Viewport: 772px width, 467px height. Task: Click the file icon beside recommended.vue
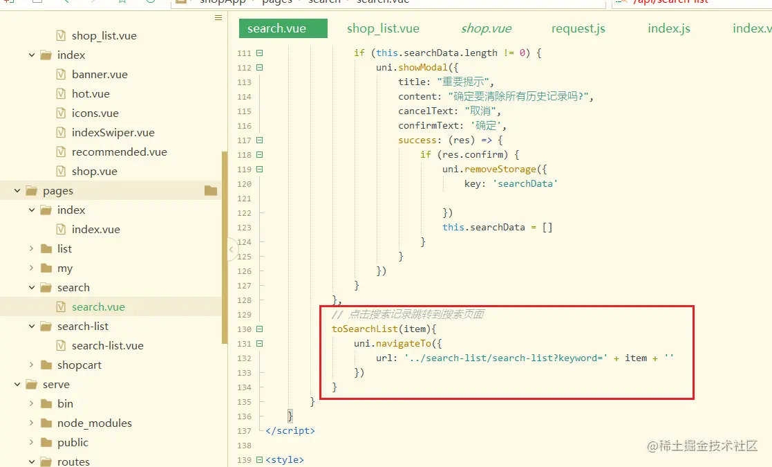(61, 152)
